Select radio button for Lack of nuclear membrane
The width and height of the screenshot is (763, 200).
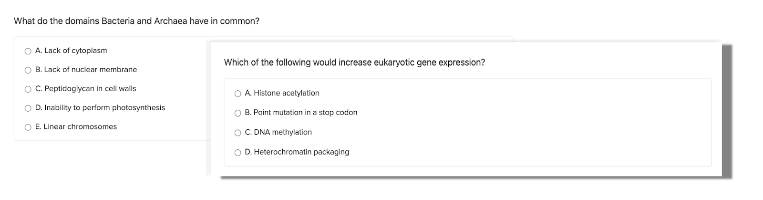coord(28,70)
